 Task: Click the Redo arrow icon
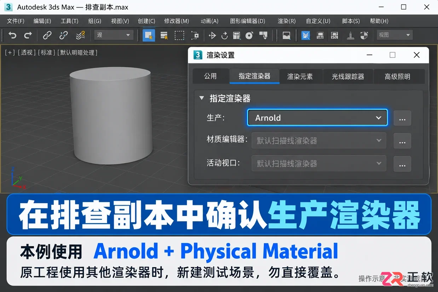pos(28,35)
